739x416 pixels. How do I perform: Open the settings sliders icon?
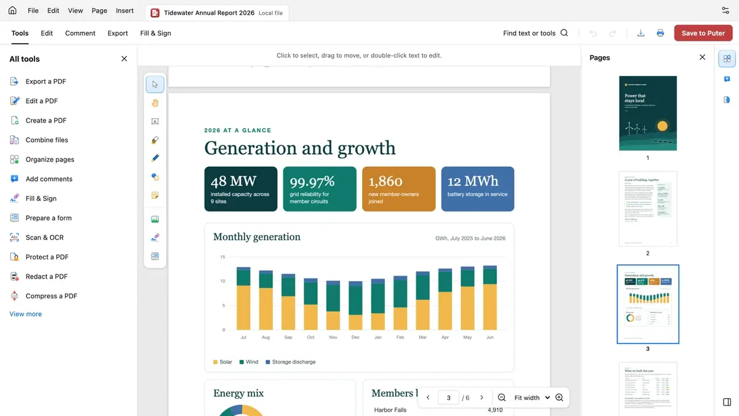point(725,10)
